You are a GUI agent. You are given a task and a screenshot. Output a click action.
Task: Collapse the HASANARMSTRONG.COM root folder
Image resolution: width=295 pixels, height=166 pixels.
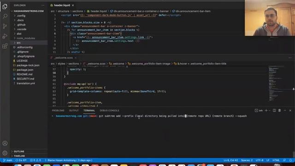point(29,11)
